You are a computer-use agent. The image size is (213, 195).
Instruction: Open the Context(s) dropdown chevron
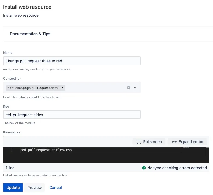(x=135, y=88)
